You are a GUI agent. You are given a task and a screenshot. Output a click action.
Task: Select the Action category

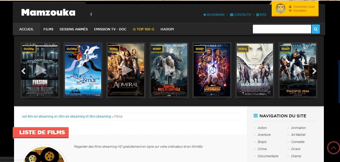[x=262, y=128]
